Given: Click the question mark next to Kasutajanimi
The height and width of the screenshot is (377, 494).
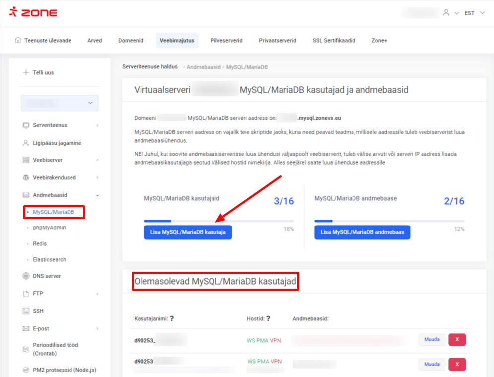Looking at the screenshot, I should [172, 318].
